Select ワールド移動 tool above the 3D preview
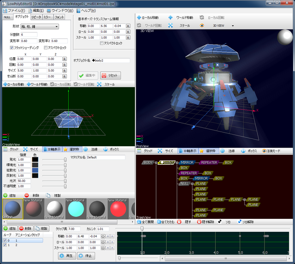295x264 pixels. pos(181,18)
